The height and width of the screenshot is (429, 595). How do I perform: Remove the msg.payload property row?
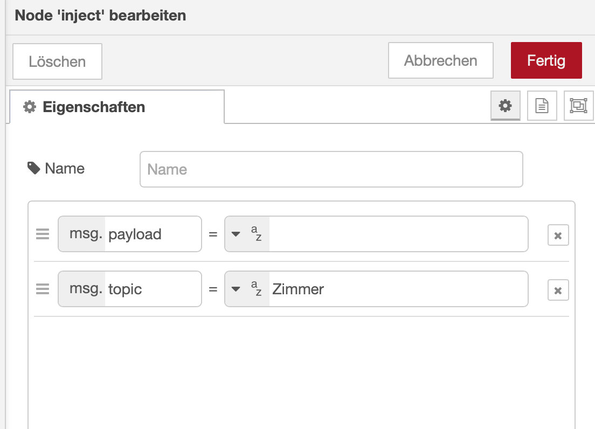558,235
